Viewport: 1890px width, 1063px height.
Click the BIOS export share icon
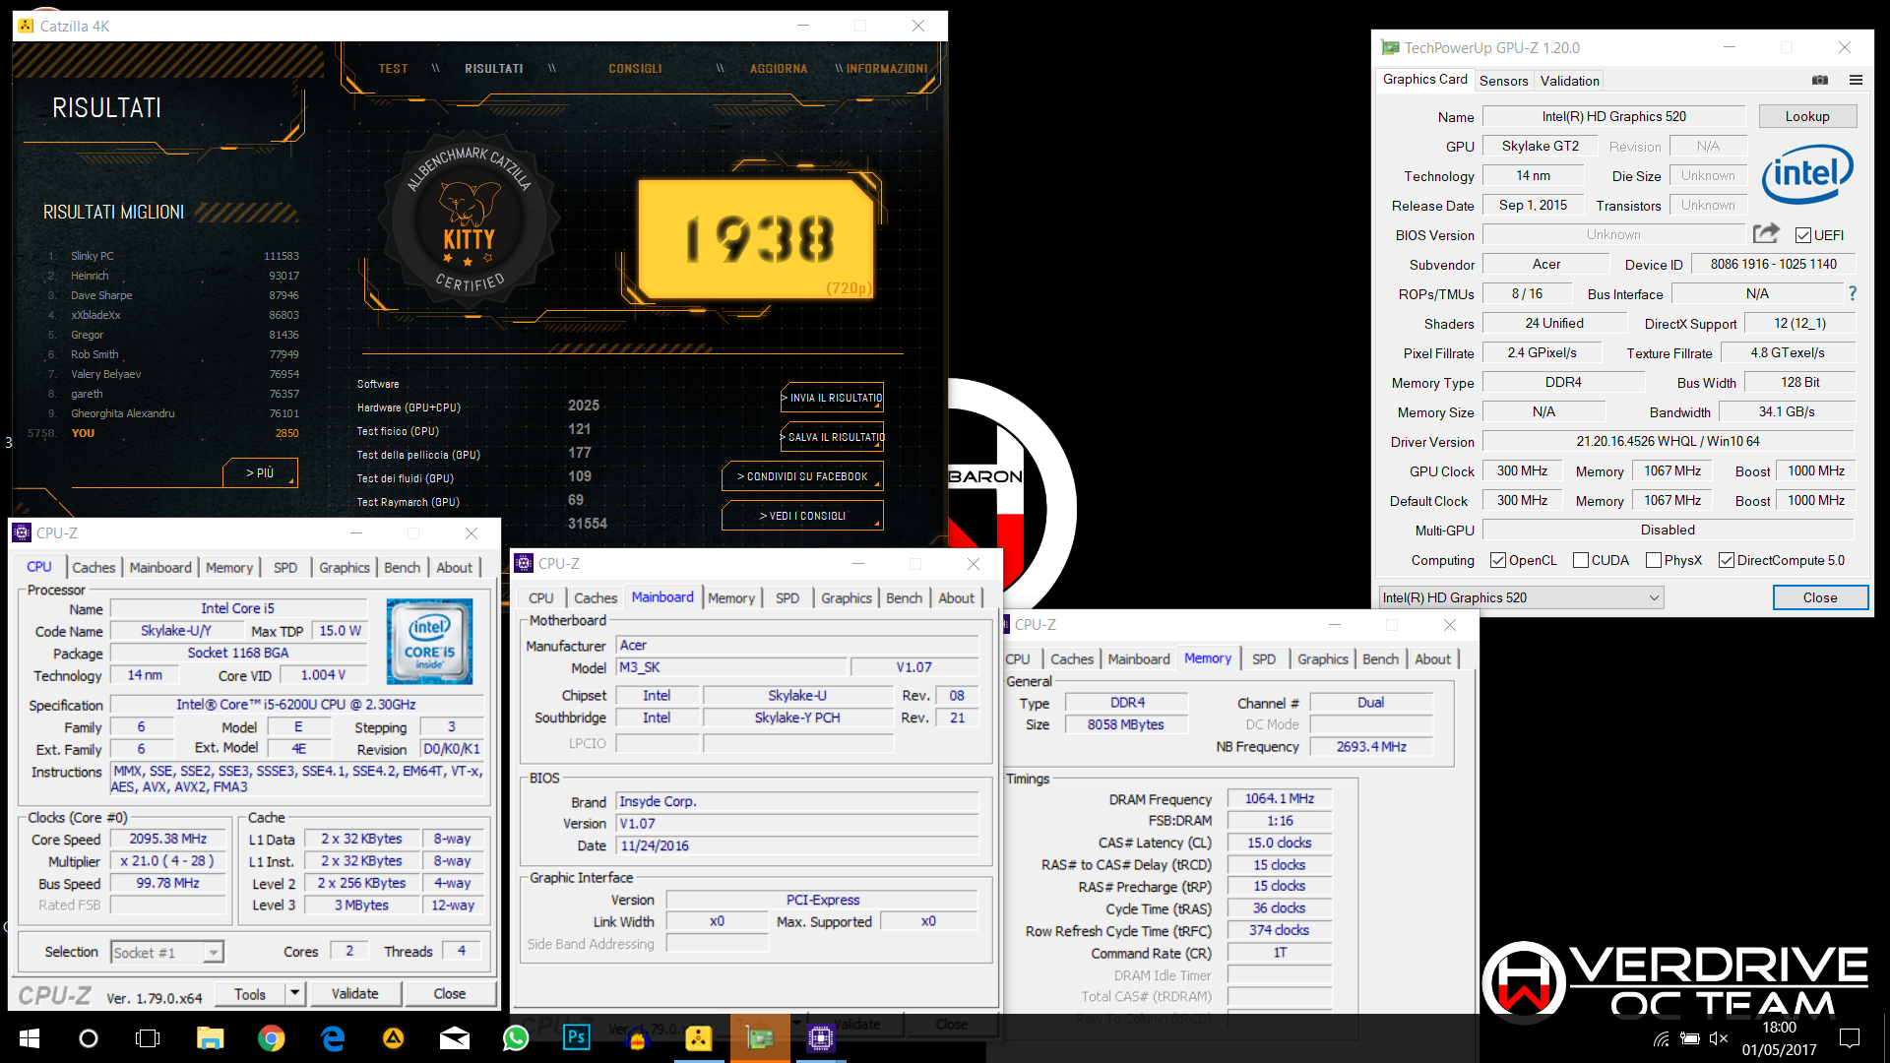pyautogui.click(x=1766, y=233)
